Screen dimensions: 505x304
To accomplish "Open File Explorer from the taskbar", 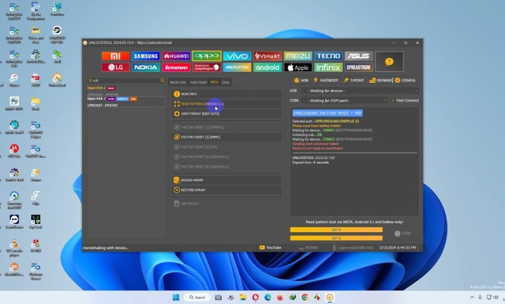I will click(243, 298).
